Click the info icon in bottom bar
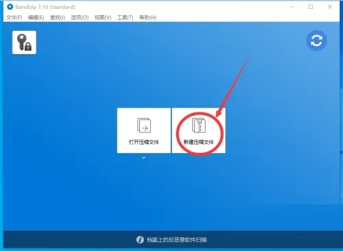 (140, 239)
